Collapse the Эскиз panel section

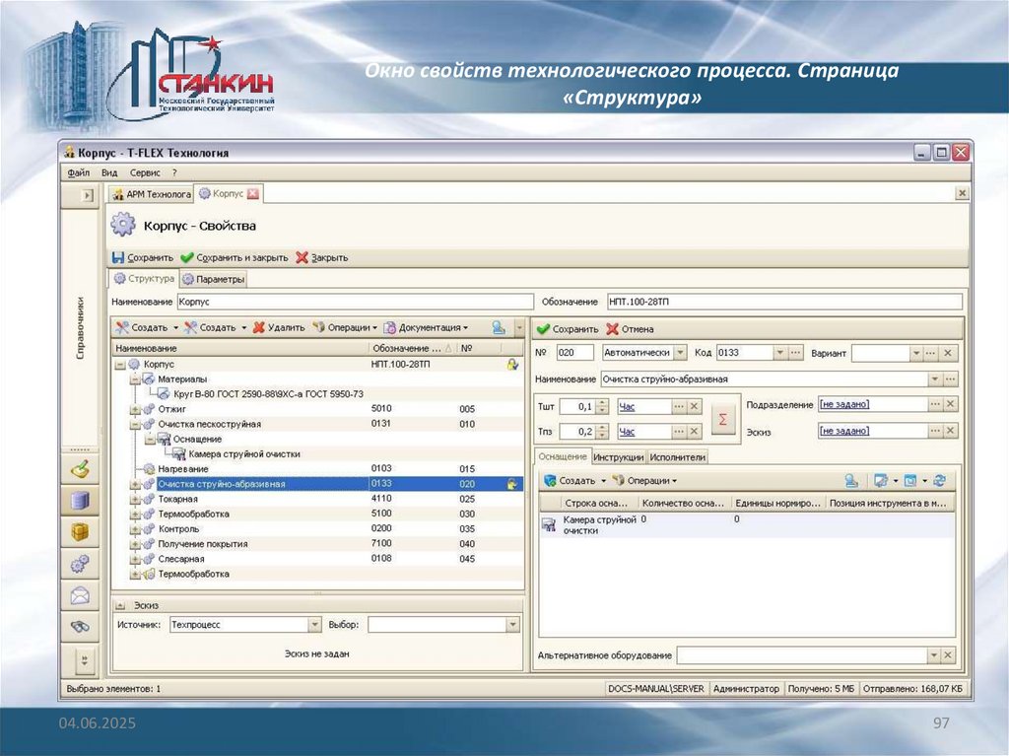(x=120, y=605)
